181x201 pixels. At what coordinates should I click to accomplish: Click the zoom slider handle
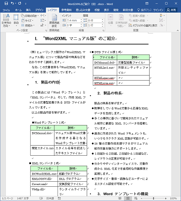pyautogui.click(x=153, y=198)
